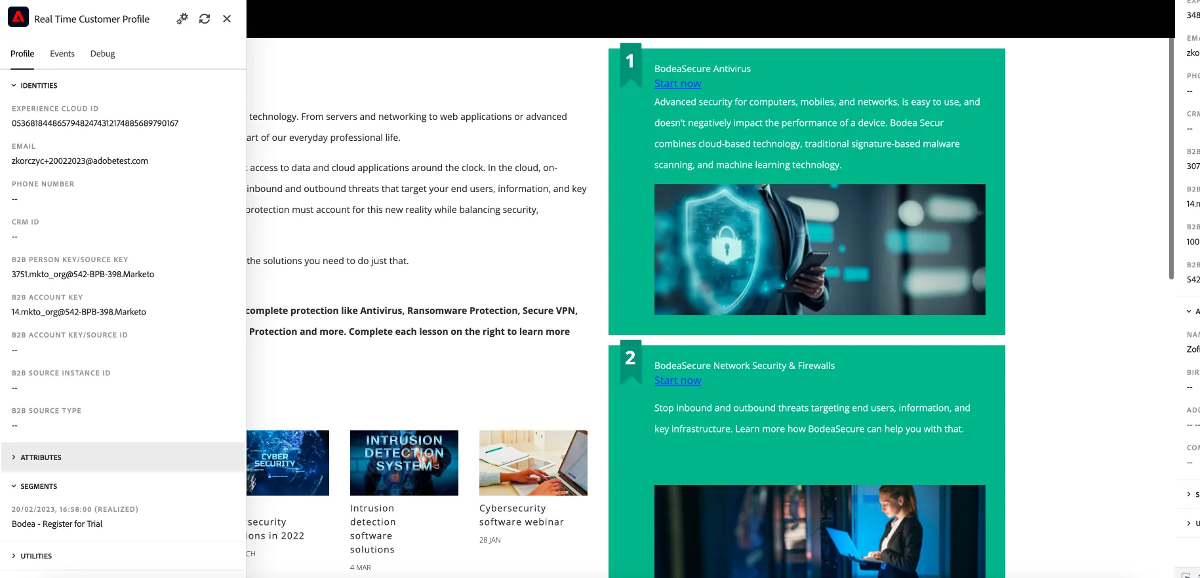Refresh the Real Time Customer Profile
Image resolution: width=1200 pixels, height=578 pixels.
[x=205, y=19]
